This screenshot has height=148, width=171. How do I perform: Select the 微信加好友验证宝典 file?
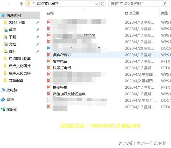[69, 94]
